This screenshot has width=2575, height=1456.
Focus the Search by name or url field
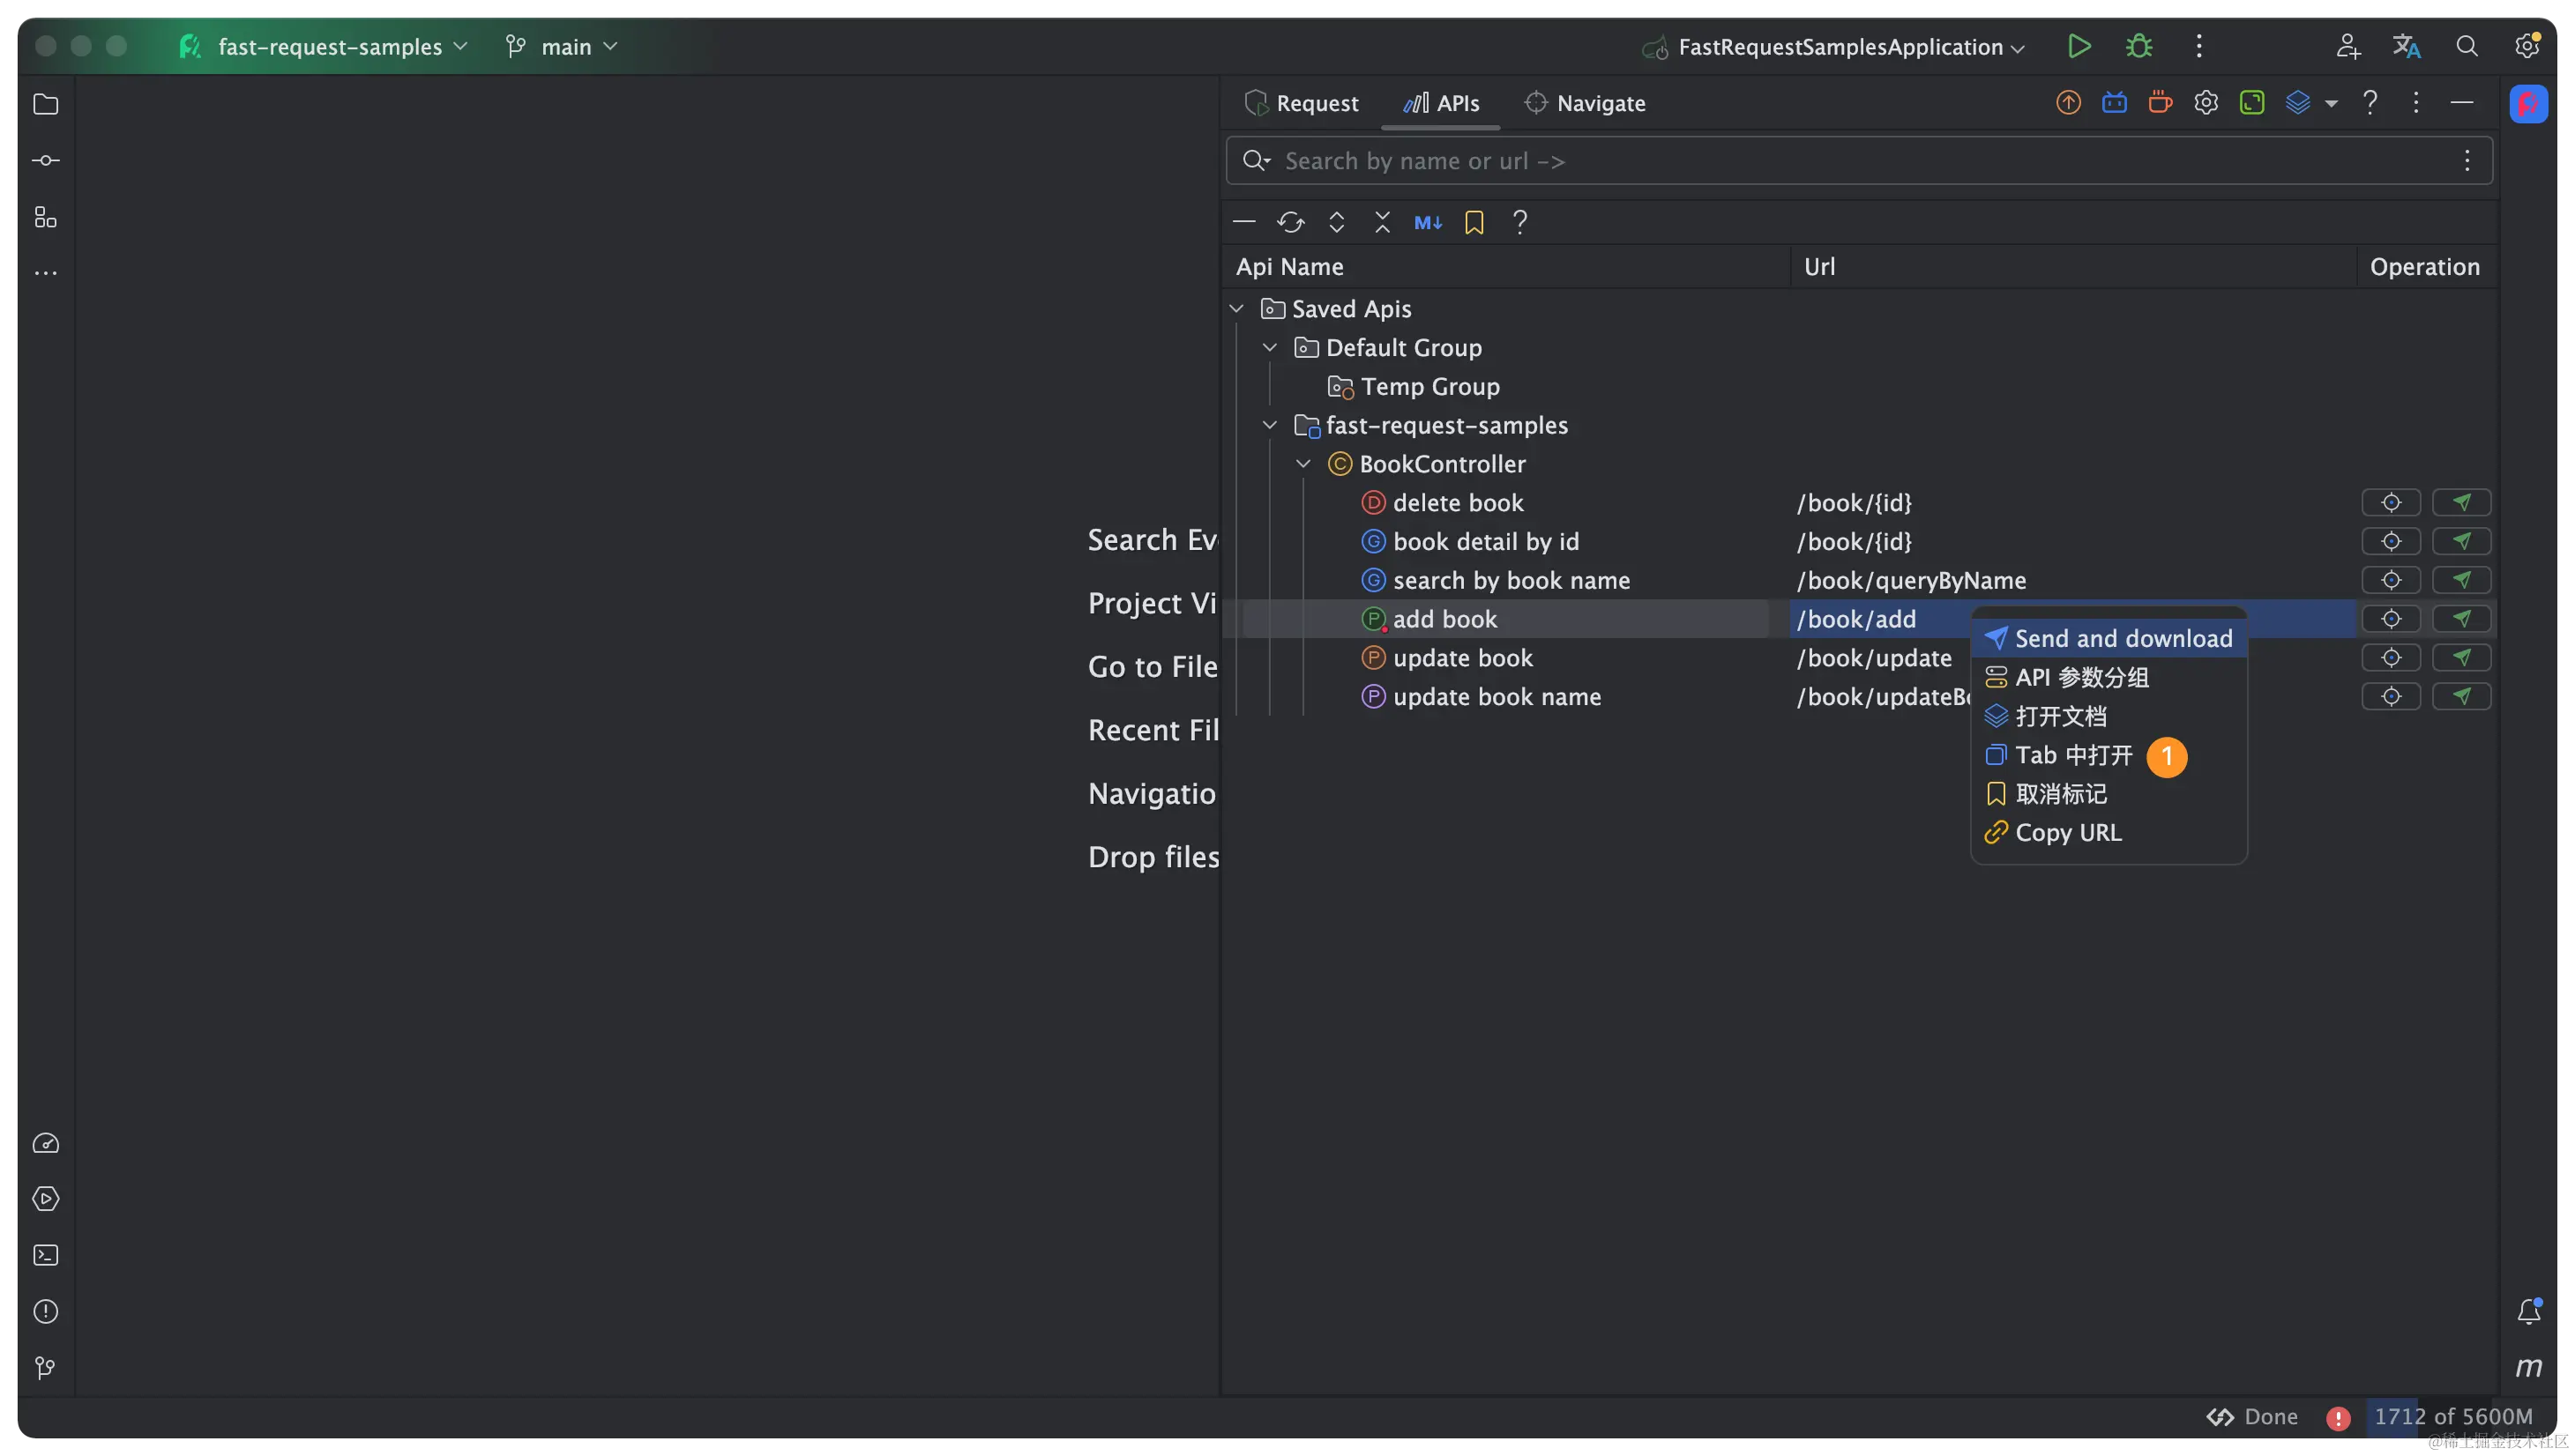click(1858, 160)
